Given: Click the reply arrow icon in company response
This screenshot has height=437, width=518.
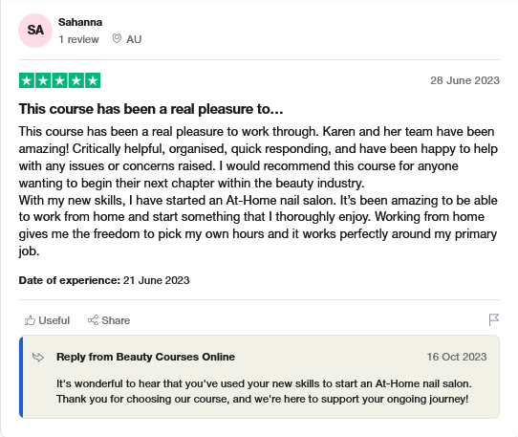Looking at the screenshot, I should 38,357.
